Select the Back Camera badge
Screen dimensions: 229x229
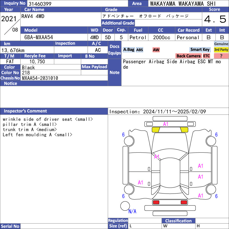(x=189, y=56)
